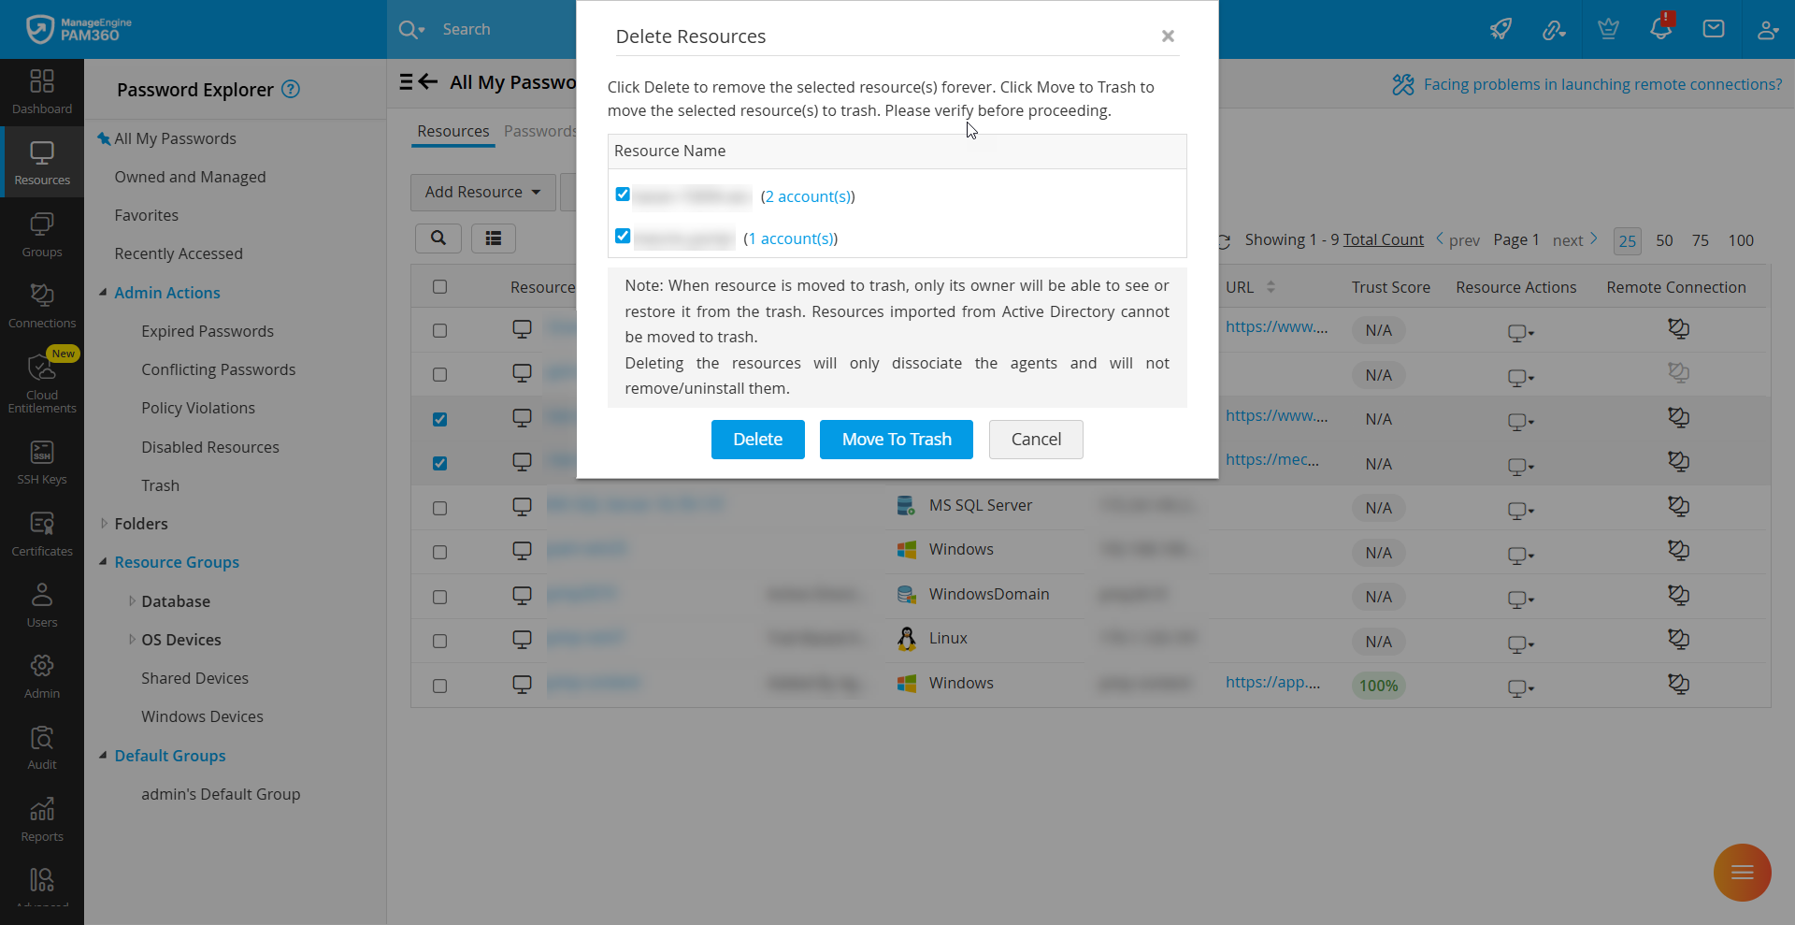This screenshot has width=1795, height=925.
Task: Open Reports in the sidebar
Action: click(42, 819)
